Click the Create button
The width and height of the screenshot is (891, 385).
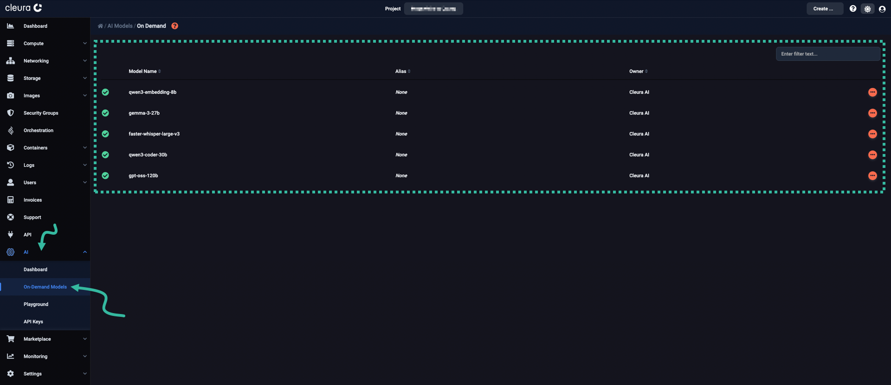(x=824, y=9)
